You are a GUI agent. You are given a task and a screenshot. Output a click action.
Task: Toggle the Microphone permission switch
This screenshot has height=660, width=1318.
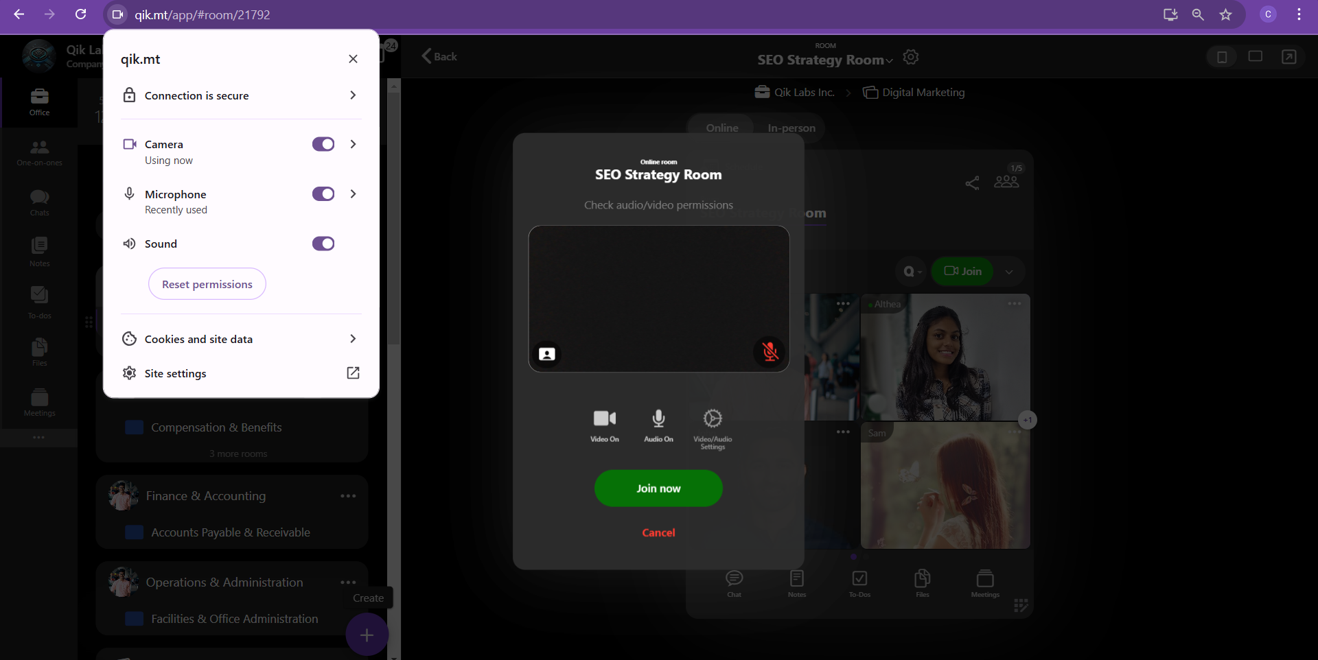click(323, 194)
